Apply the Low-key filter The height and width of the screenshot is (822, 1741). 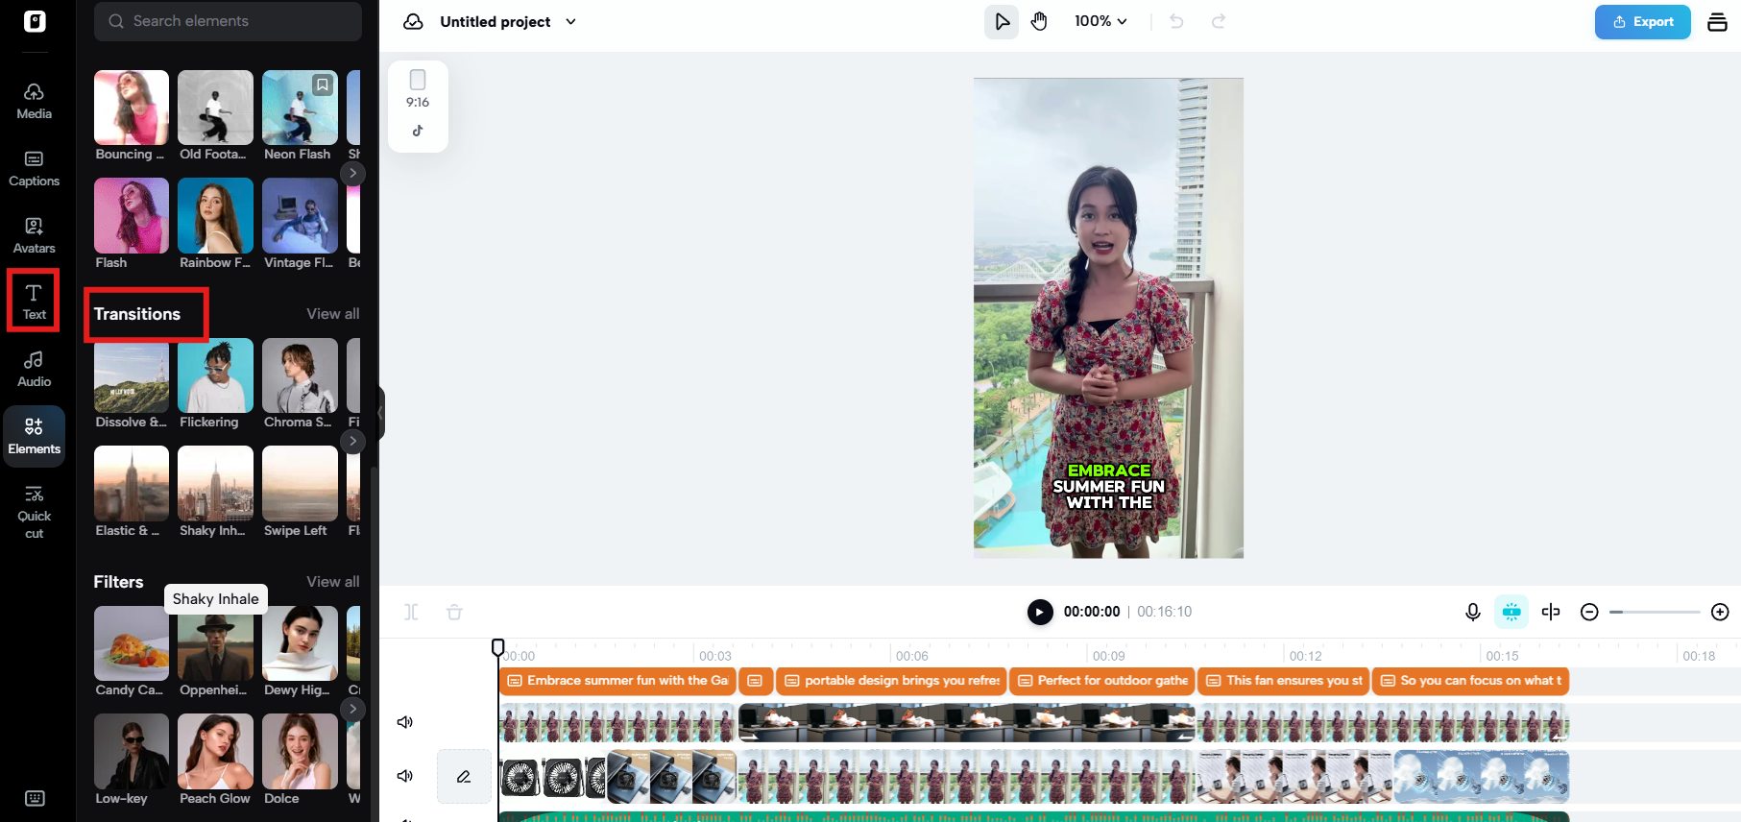point(132,752)
